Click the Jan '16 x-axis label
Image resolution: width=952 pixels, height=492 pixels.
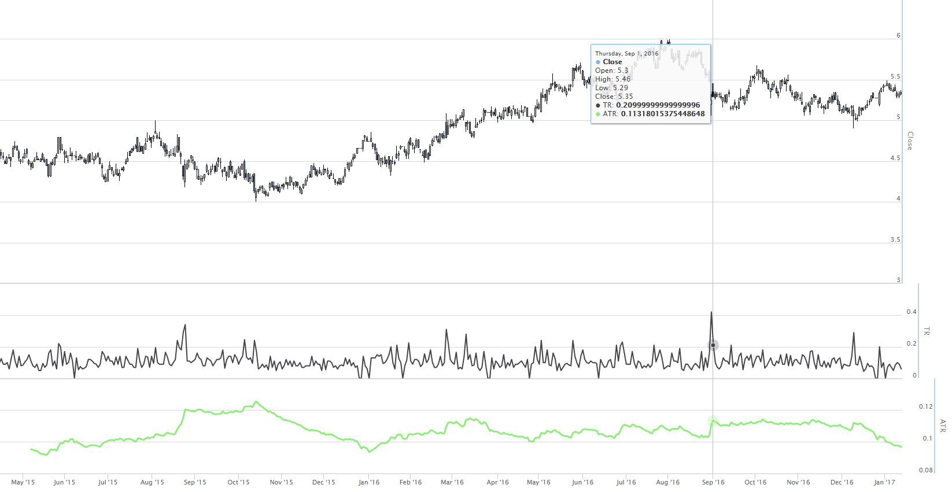tap(369, 482)
